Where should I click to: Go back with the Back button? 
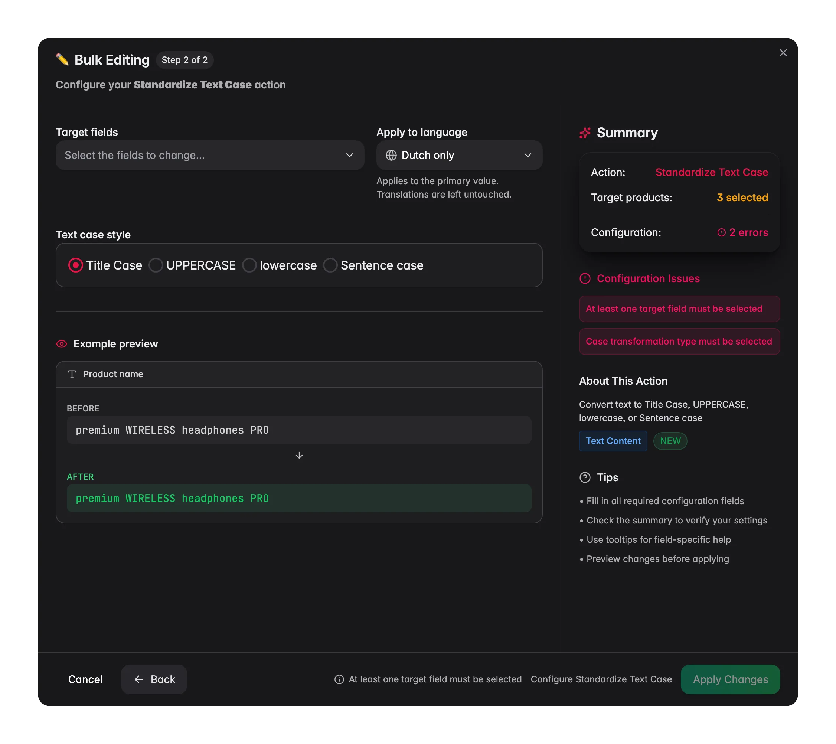click(154, 679)
